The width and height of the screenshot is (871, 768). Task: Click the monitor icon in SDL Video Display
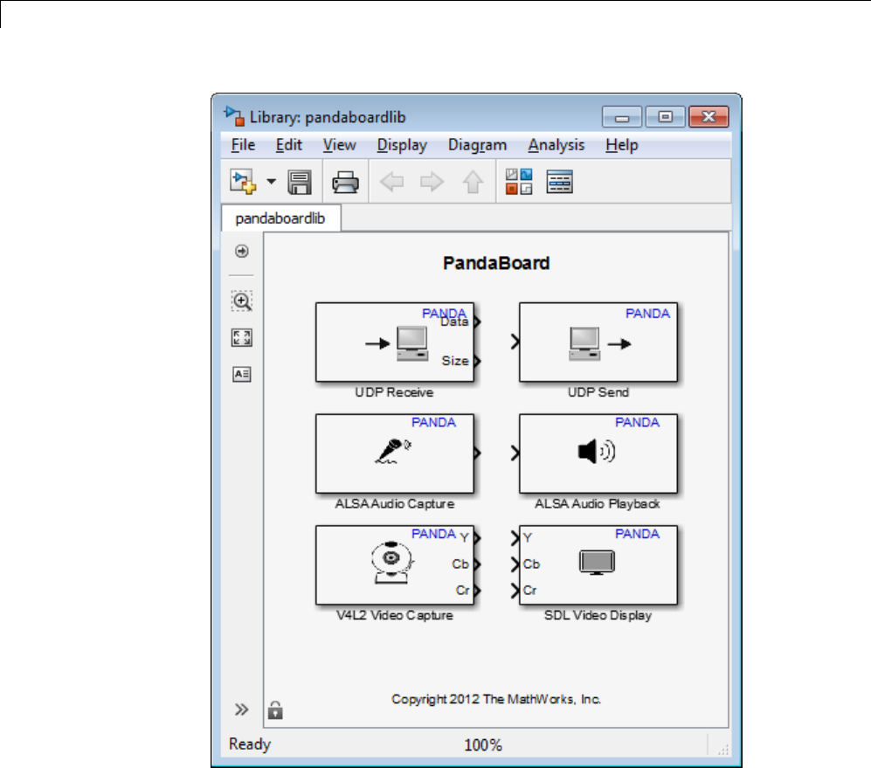tap(597, 563)
